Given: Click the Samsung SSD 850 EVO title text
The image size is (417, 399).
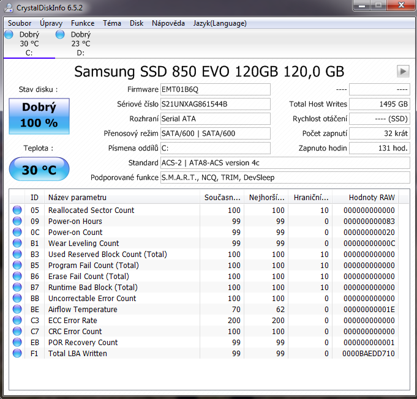Looking at the screenshot, I should tap(209, 72).
